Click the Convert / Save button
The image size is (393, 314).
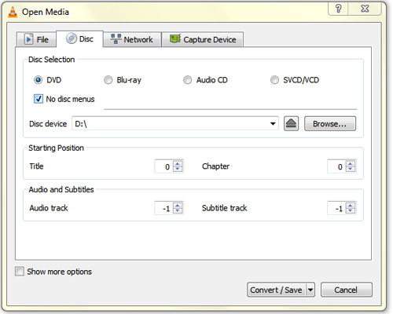tap(276, 290)
